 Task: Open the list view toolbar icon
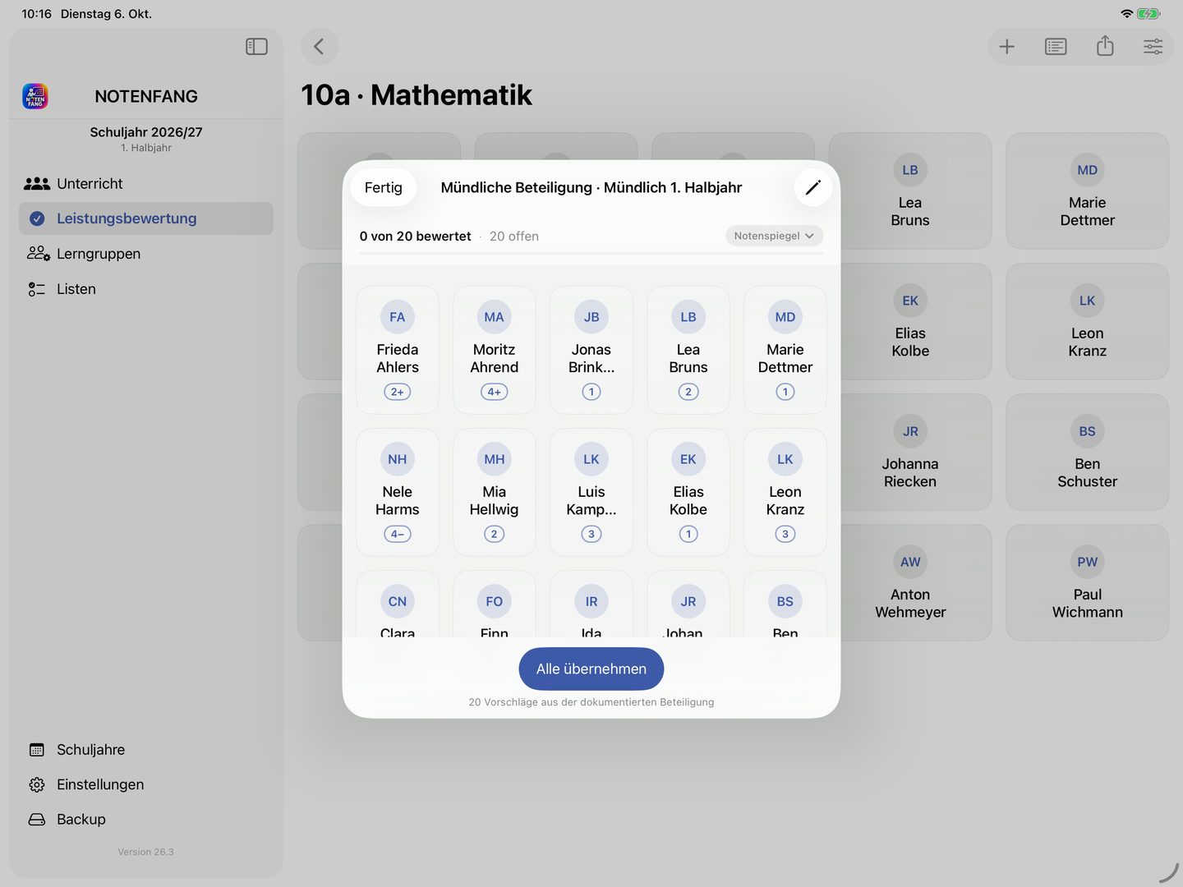pos(1056,47)
